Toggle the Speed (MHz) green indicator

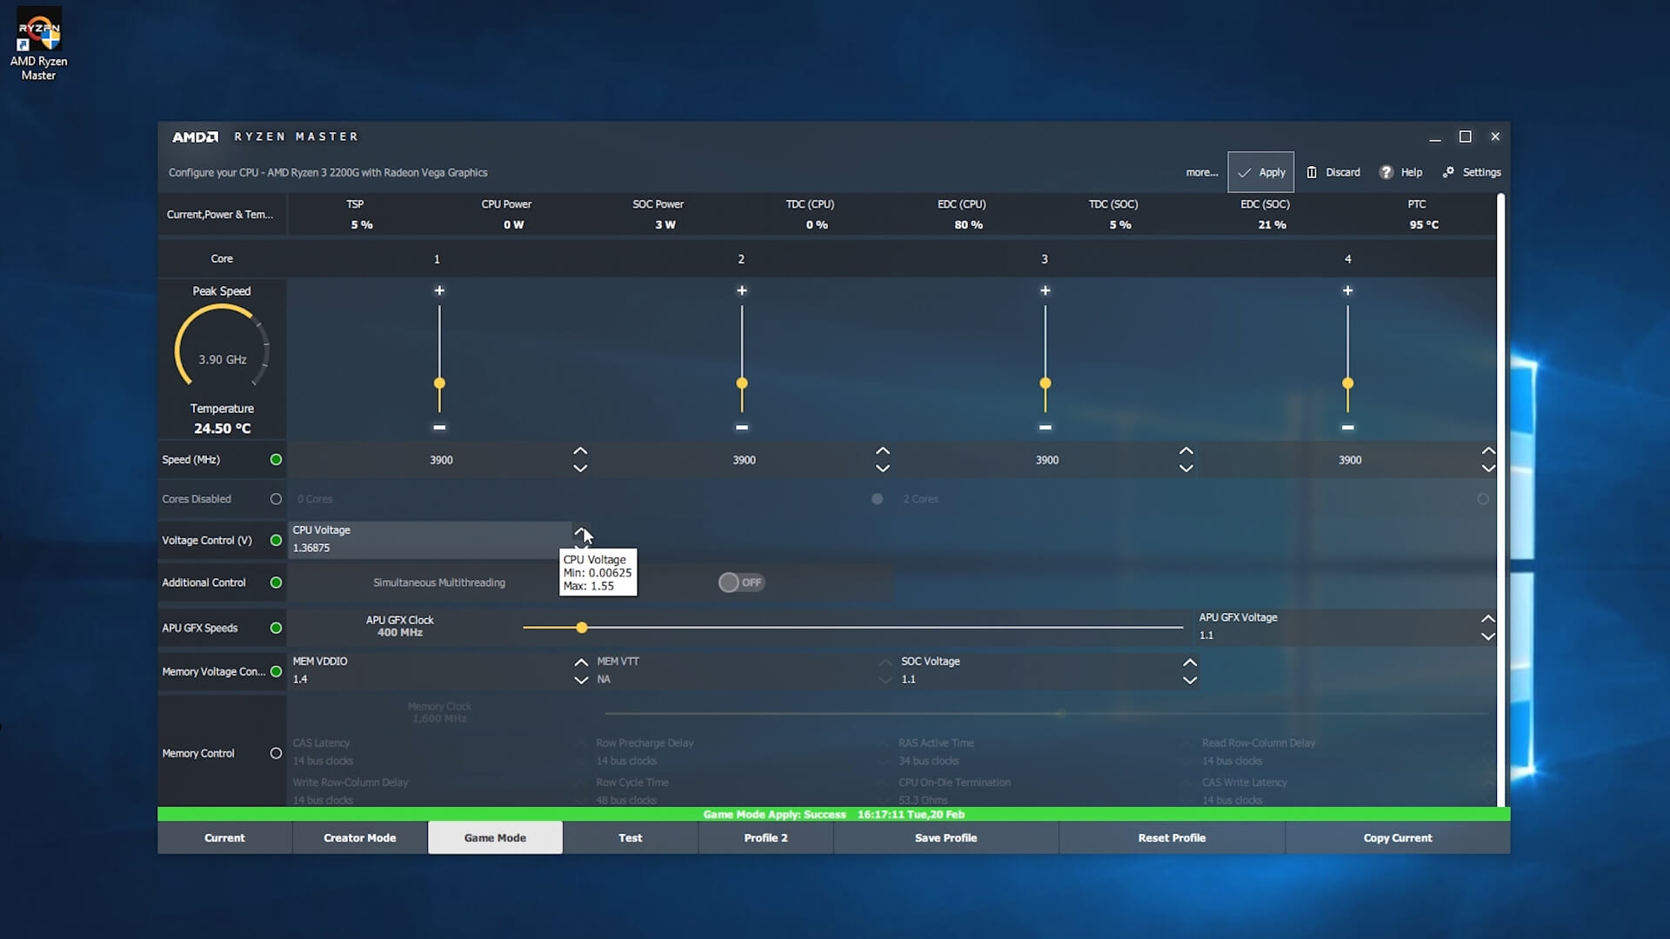coord(276,459)
